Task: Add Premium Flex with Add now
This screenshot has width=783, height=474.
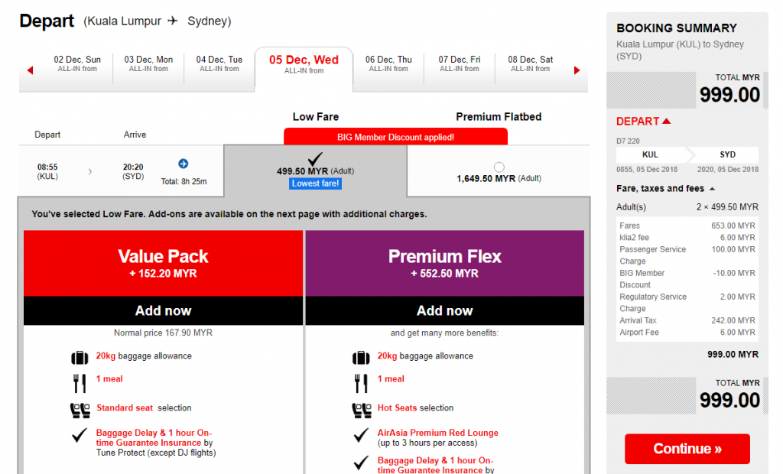Action: [444, 311]
